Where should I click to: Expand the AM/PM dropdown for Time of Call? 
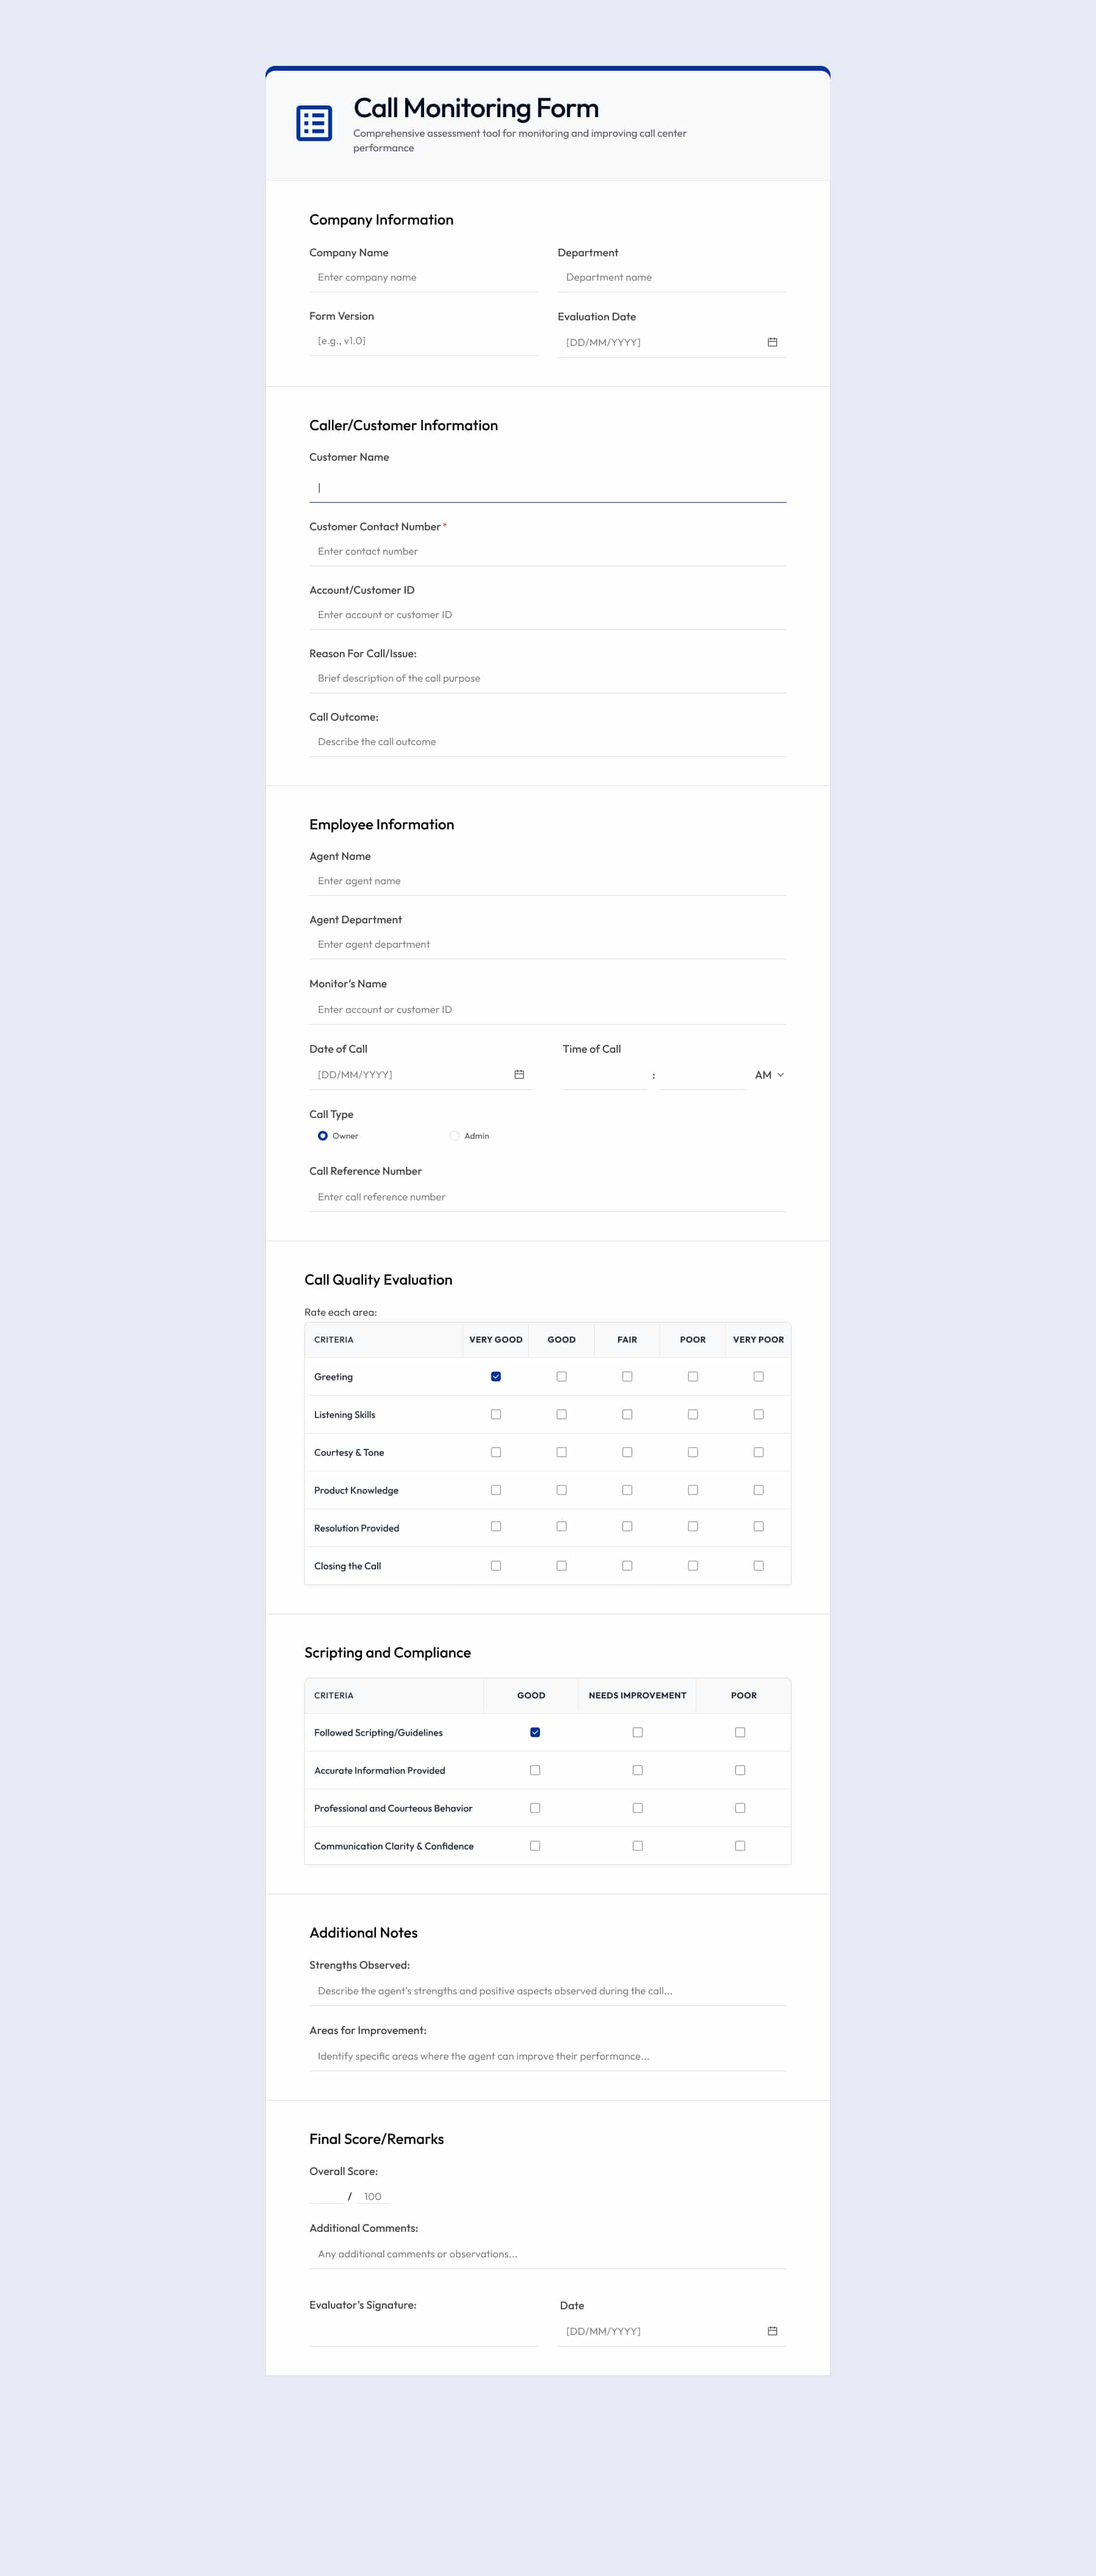[x=769, y=1075]
